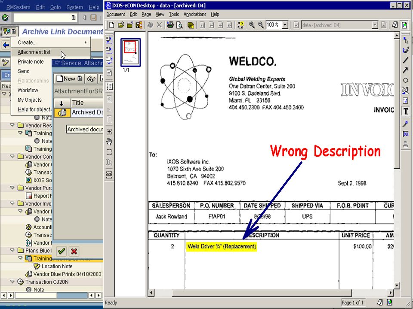The image size is (413, 309).
Task: Open the Create submenu arrow
Action: click(86, 42)
